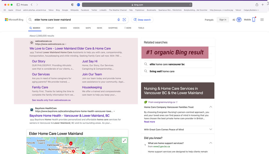This screenshot has width=269, height=154.
Task: Switch to the NEWS tab
Action: pyautogui.click(x=100, y=28)
